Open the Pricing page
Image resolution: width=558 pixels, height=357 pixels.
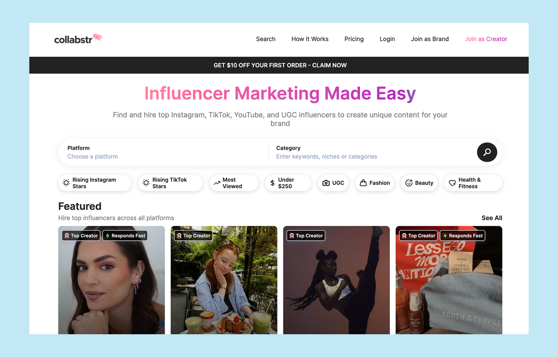pyautogui.click(x=354, y=39)
